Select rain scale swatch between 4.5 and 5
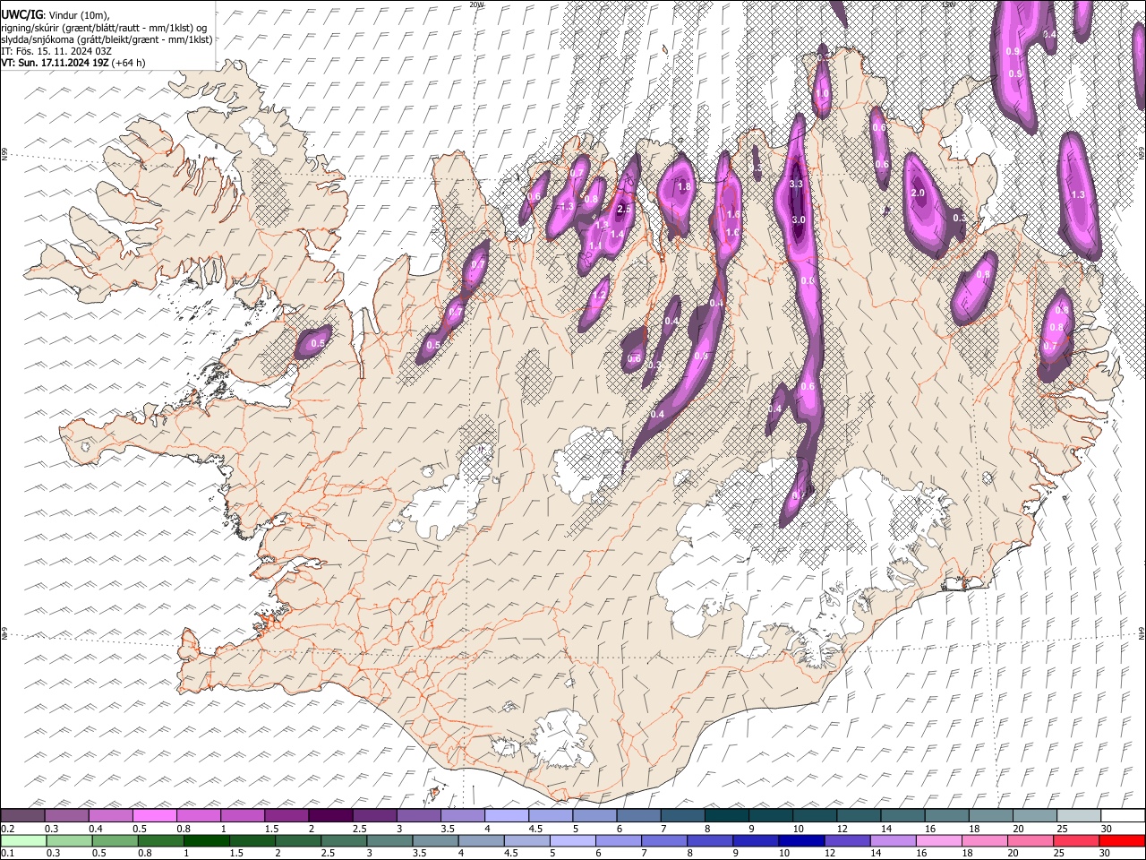1146x860 pixels. [526, 840]
